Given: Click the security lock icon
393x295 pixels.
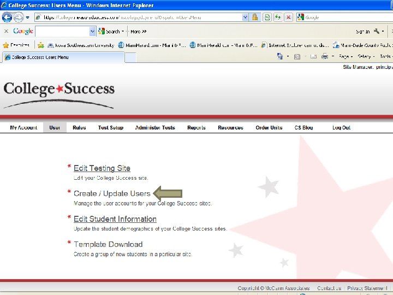Looking at the screenshot, I should click(255, 17).
